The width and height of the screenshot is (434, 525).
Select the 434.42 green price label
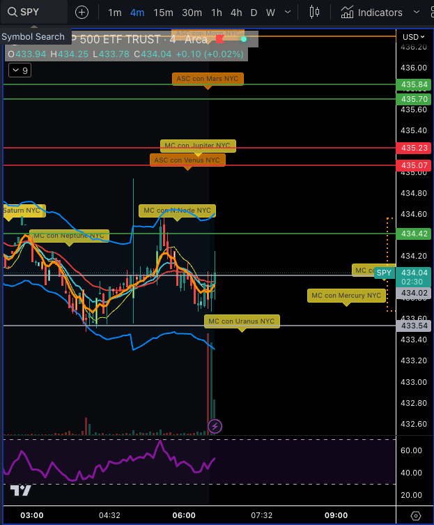point(414,234)
